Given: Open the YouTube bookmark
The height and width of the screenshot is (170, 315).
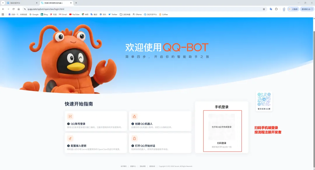Looking at the screenshot, I should point(74,15).
